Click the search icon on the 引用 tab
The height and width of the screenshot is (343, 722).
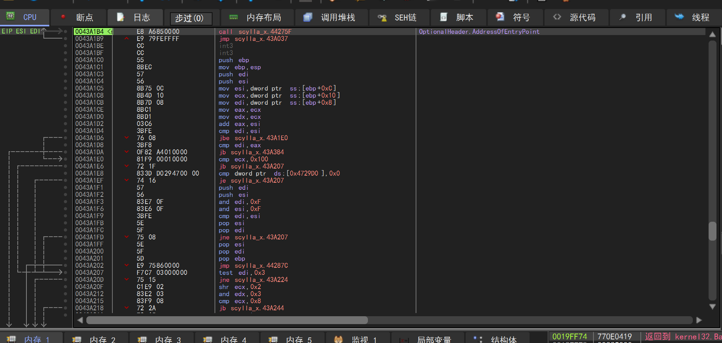(x=623, y=17)
